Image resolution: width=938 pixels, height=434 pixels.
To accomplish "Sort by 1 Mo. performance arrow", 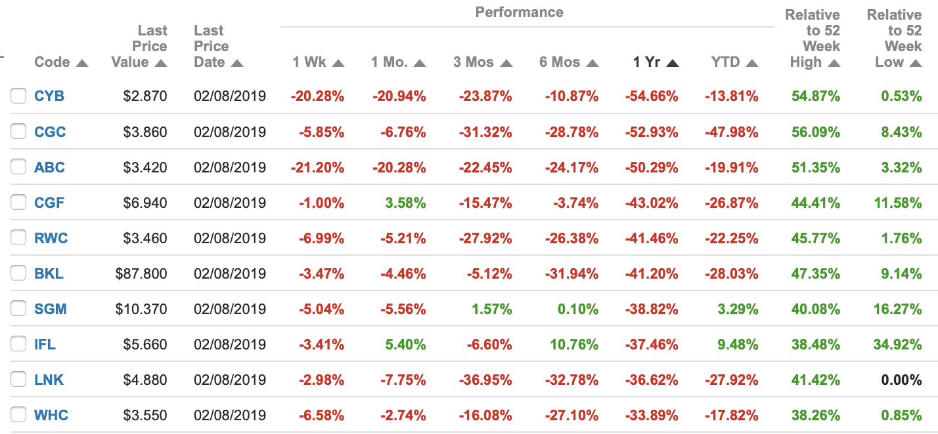I will click(x=420, y=64).
